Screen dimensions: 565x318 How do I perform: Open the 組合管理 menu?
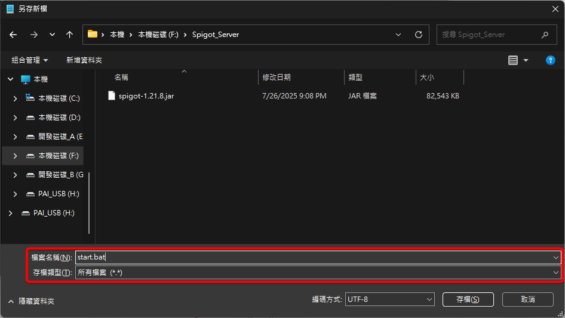(x=30, y=60)
